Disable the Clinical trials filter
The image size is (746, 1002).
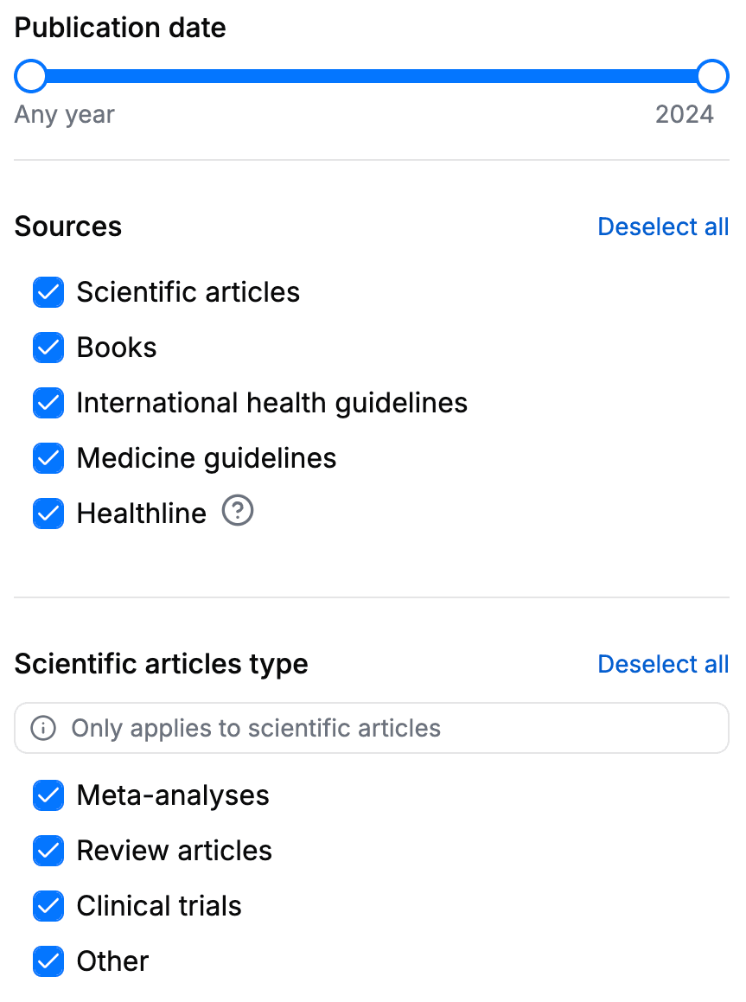48,906
